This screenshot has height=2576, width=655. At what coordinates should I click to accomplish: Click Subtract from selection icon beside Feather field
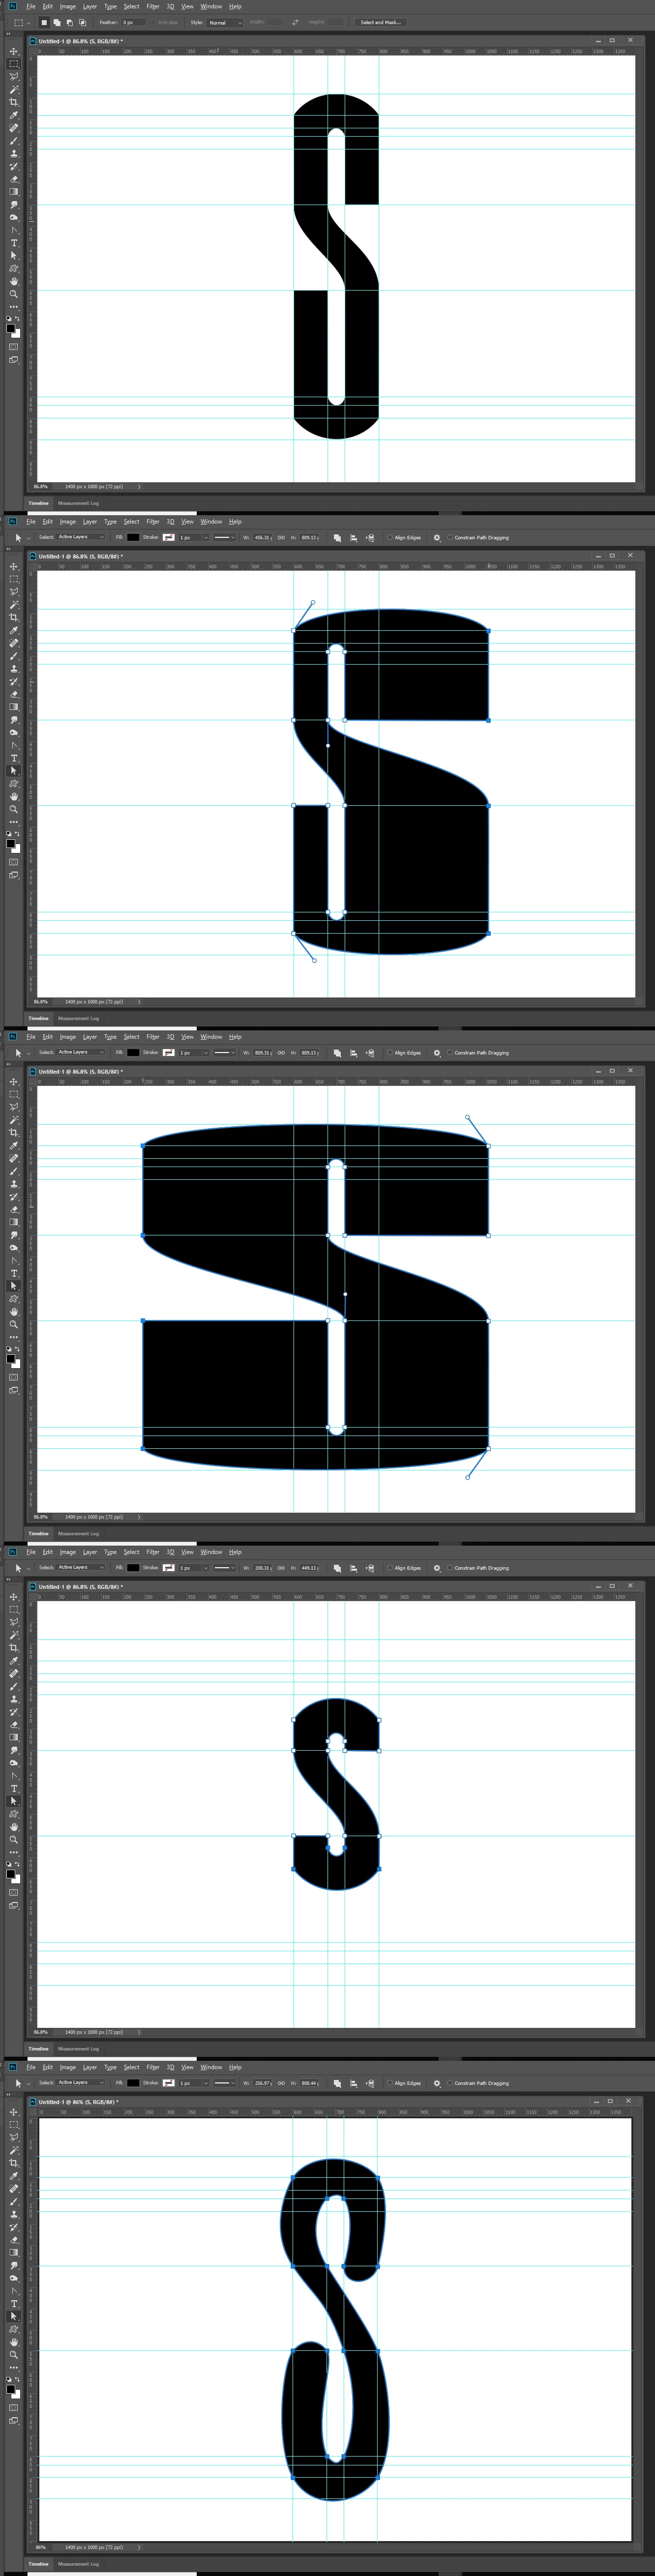(69, 22)
